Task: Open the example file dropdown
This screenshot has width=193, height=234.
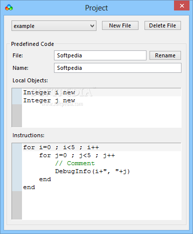Action: point(54,26)
